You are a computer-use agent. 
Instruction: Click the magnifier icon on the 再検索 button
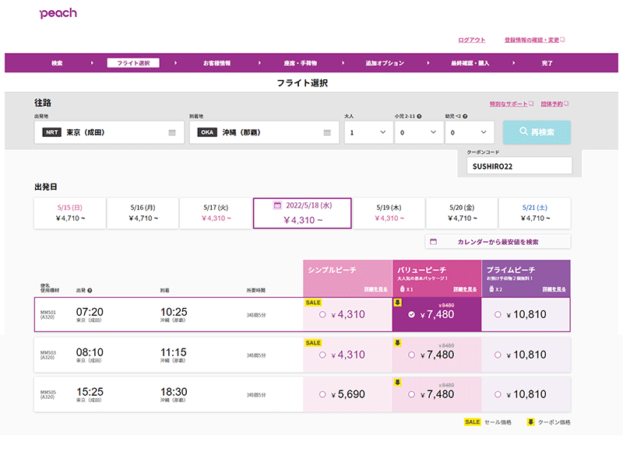(523, 131)
